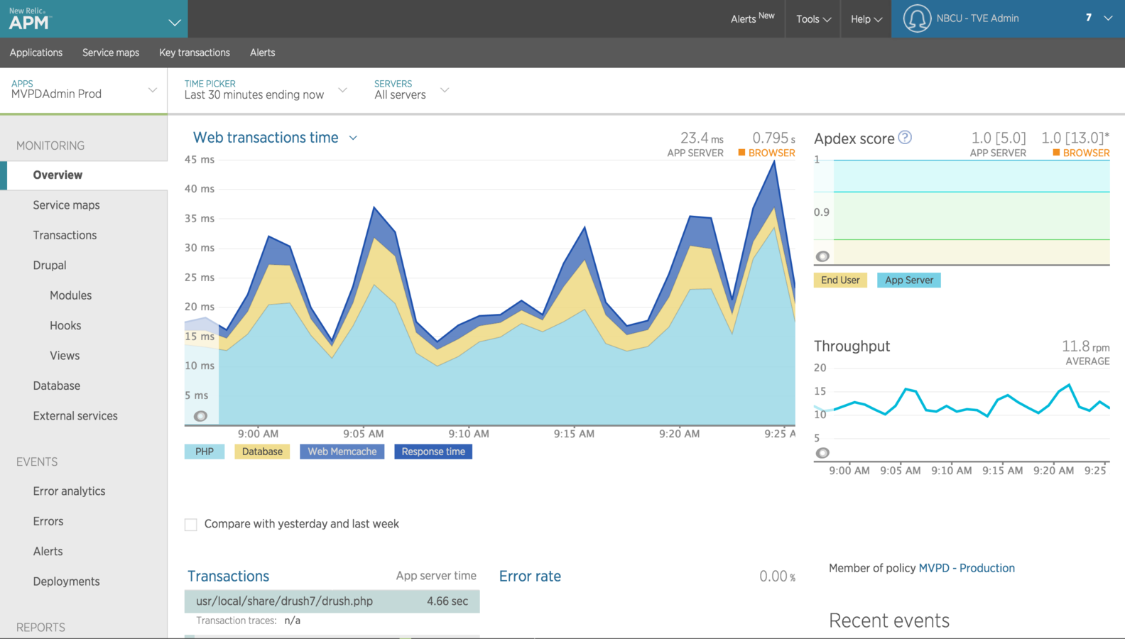Enable Compare with yesterday and last week
Image resolution: width=1125 pixels, height=639 pixels.
pyautogui.click(x=191, y=525)
